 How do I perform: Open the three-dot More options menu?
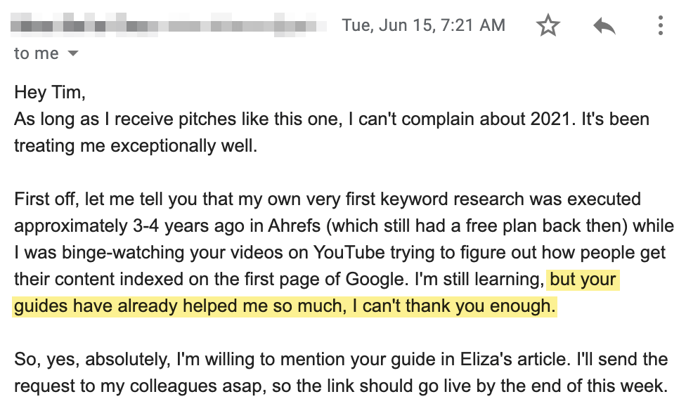point(660,27)
